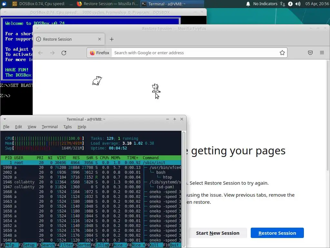Click F5 Sorted in htop footer
330x248 pixels.
pyautogui.click(x=82, y=245)
